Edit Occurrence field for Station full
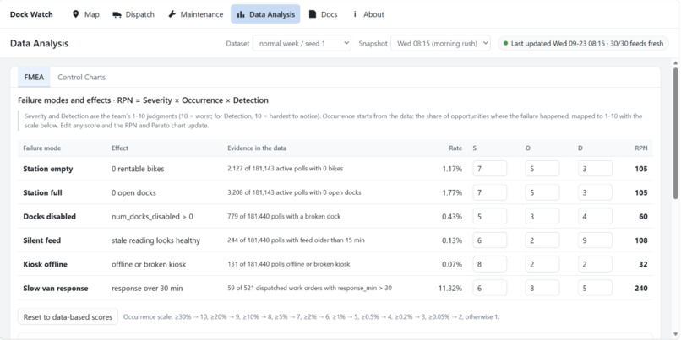 pyautogui.click(x=542, y=192)
